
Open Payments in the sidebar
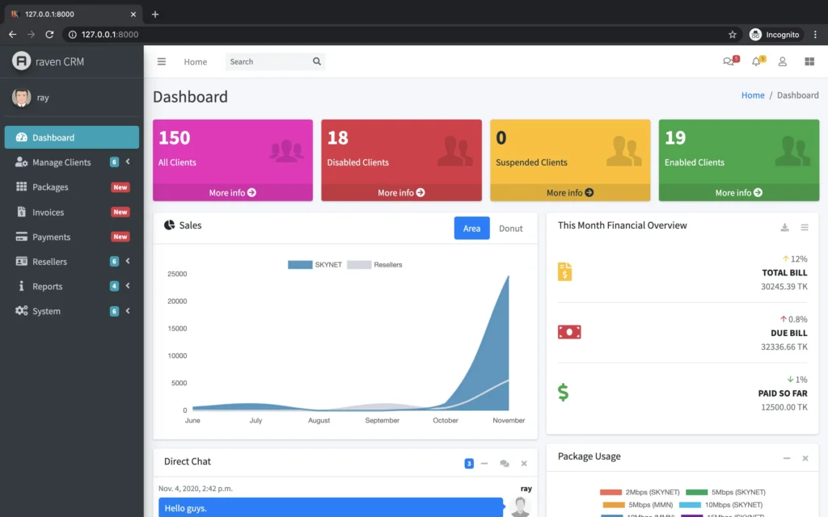[72, 237]
